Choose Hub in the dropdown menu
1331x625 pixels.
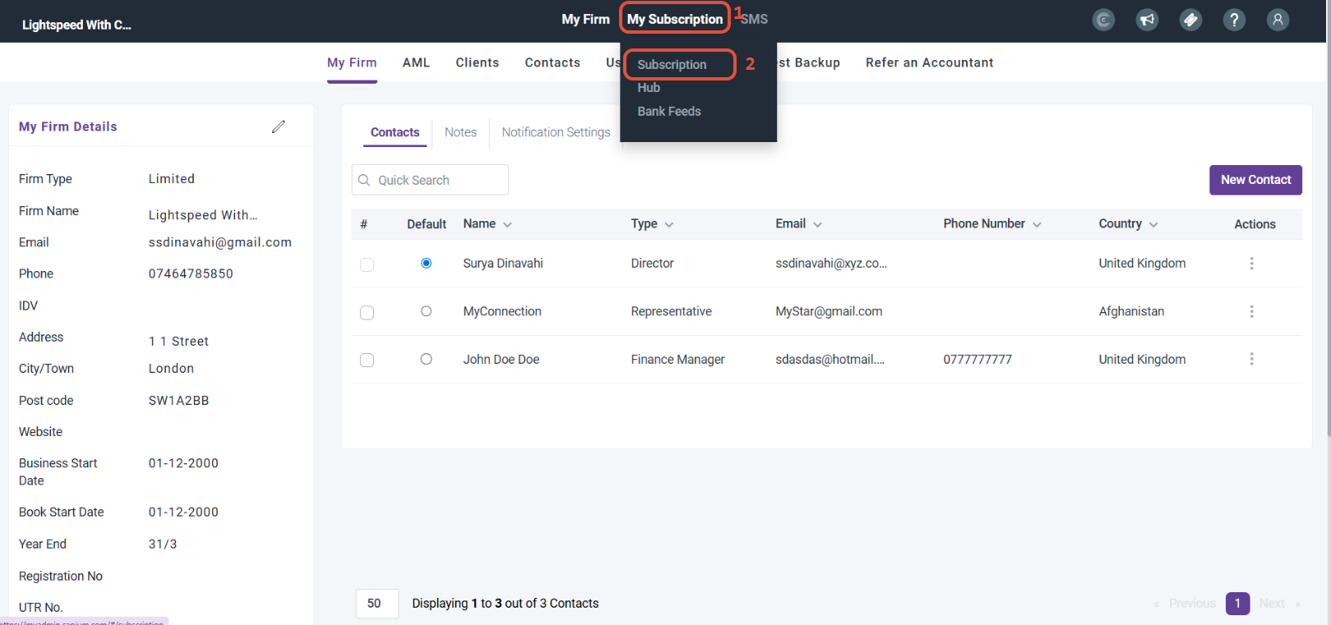[x=649, y=88]
